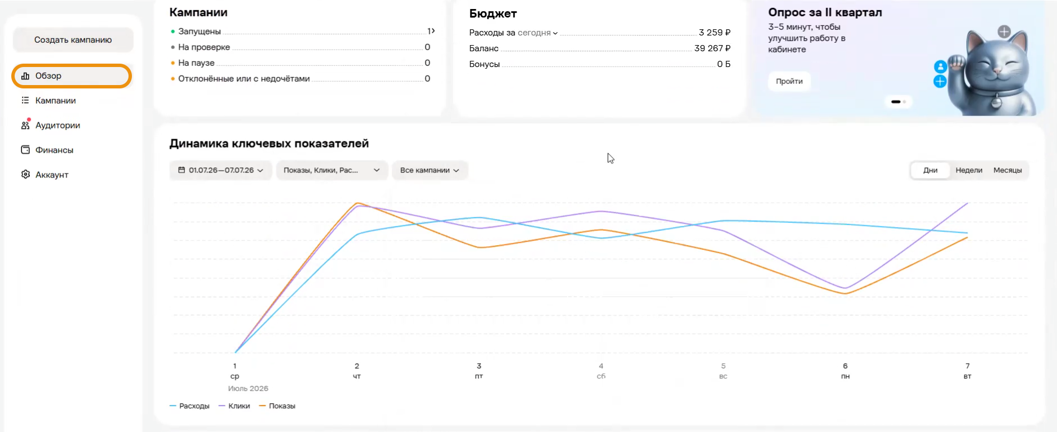
Task: Click the blue user icon beside the cat
Action: 940,66
